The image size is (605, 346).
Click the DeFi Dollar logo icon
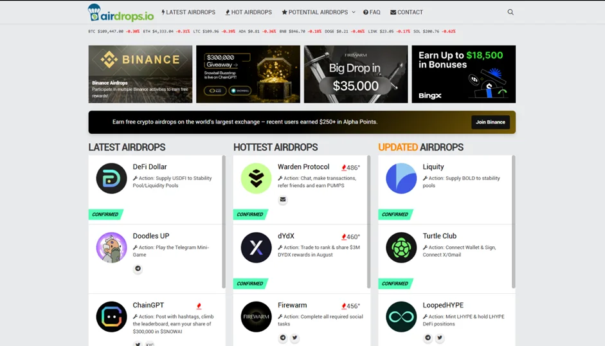click(x=111, y=178)
